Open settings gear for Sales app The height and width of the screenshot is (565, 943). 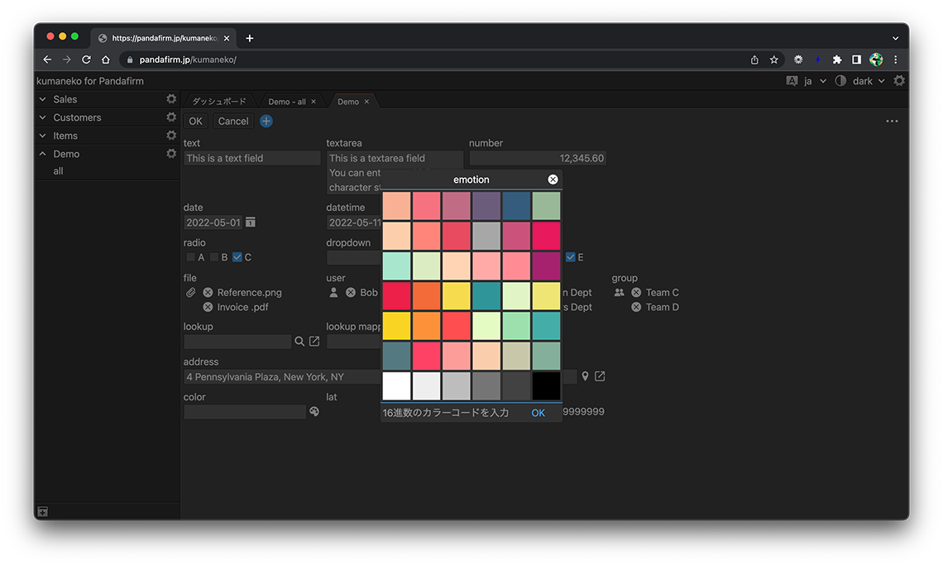171,99
